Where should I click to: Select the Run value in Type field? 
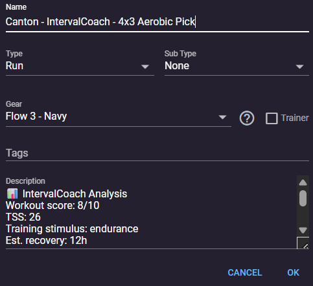click(x=14, y=65)
